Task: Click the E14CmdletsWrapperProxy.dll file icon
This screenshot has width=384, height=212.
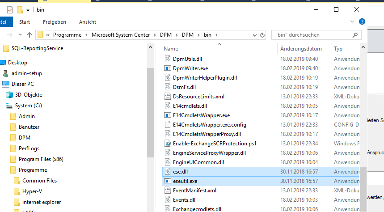Action: pyautogui.click(x=168, y=134)
